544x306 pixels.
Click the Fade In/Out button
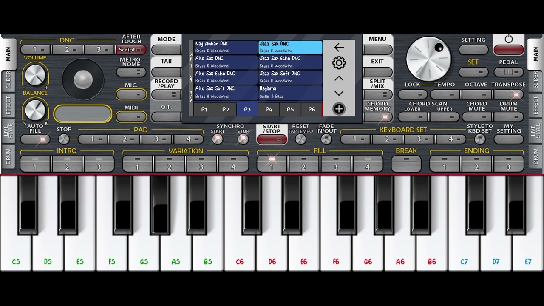click(x=326, y=139)
